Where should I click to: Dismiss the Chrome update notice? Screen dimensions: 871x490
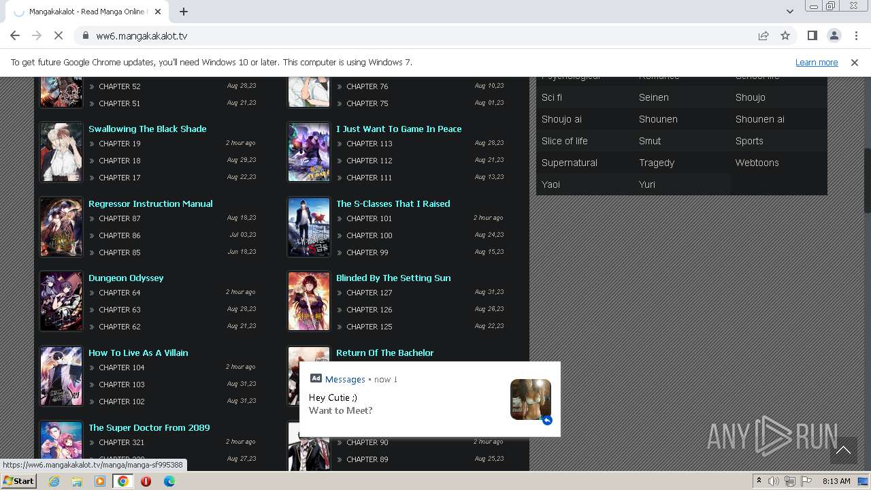pyautogui.click(x=855, y=63)
